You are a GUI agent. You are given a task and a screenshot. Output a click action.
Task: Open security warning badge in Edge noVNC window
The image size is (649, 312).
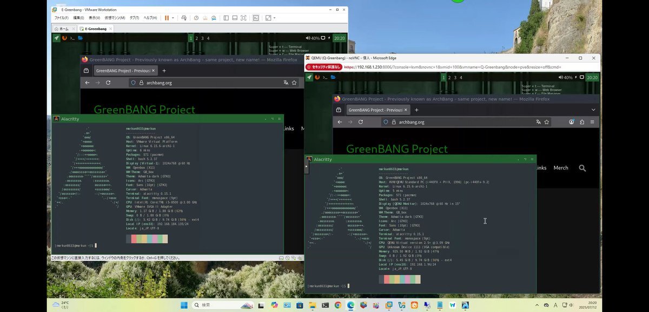click(x=325, y=67)
